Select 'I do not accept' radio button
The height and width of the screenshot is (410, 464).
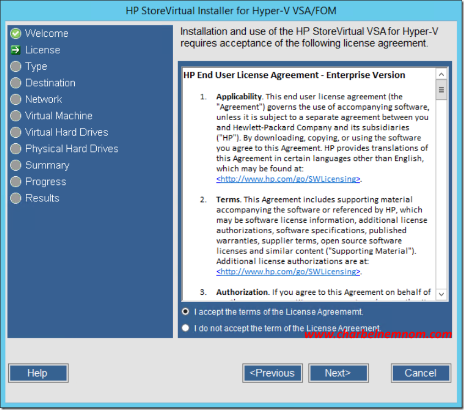click(x=185, y=328)
